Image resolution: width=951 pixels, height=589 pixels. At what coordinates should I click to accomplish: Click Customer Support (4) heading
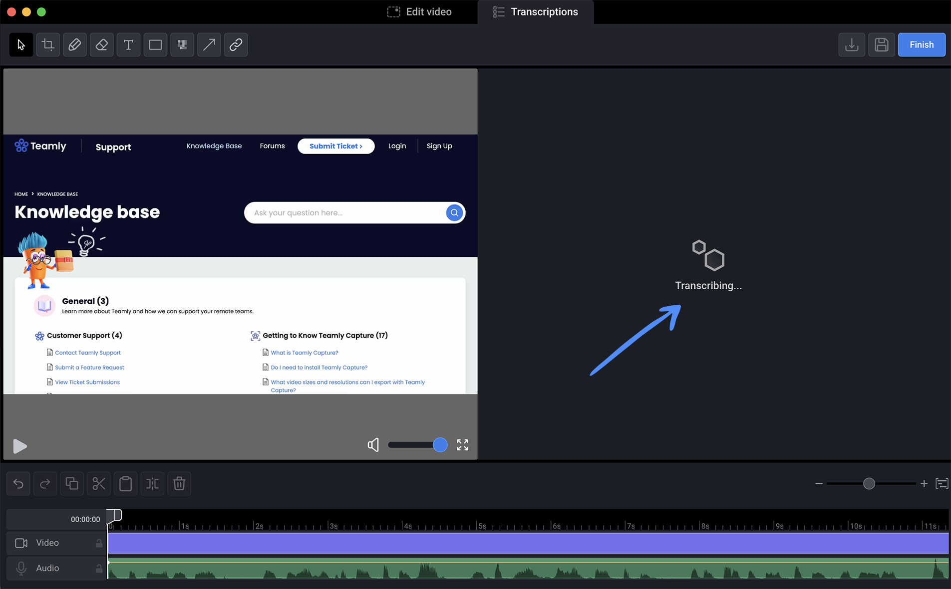[x=84, y=336]
